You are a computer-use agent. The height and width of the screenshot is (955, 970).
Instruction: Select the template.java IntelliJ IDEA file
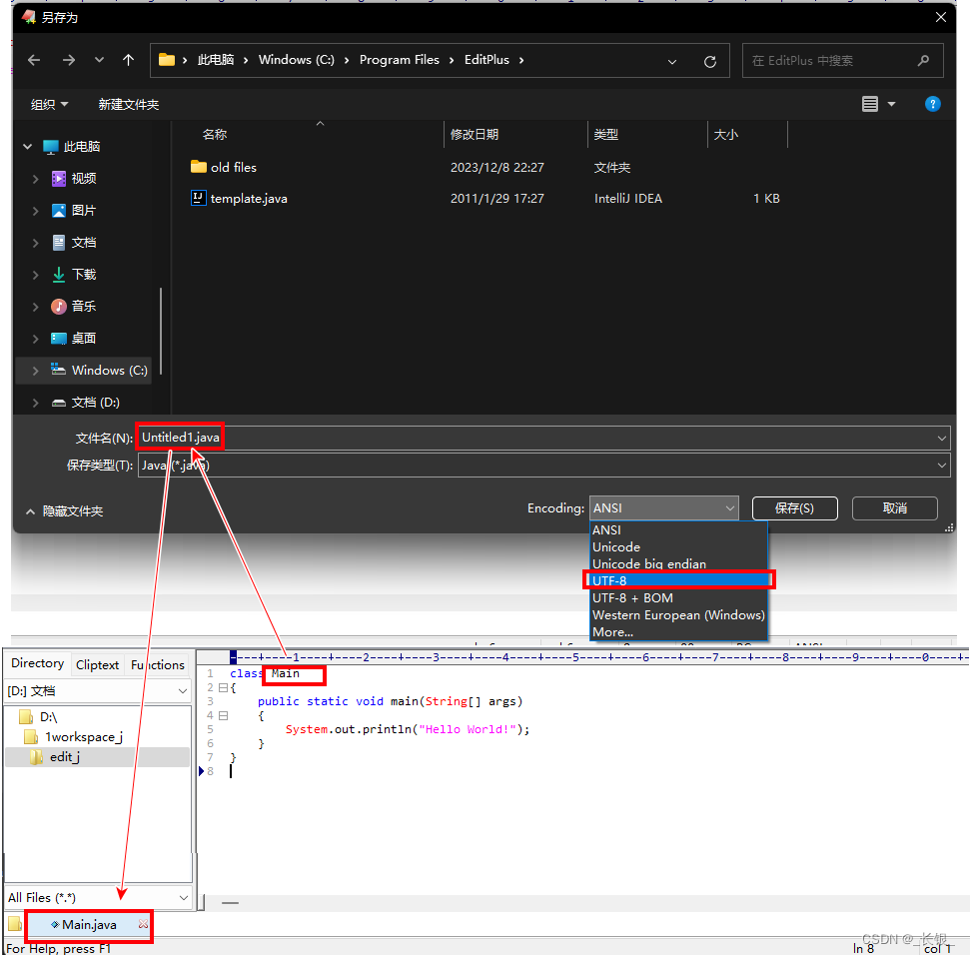pyautogui.click(x=248, y=198)
